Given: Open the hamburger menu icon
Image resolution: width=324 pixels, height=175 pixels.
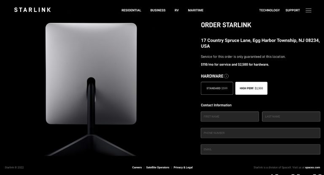Looking at the screenshot, I should tap(308, 10).
